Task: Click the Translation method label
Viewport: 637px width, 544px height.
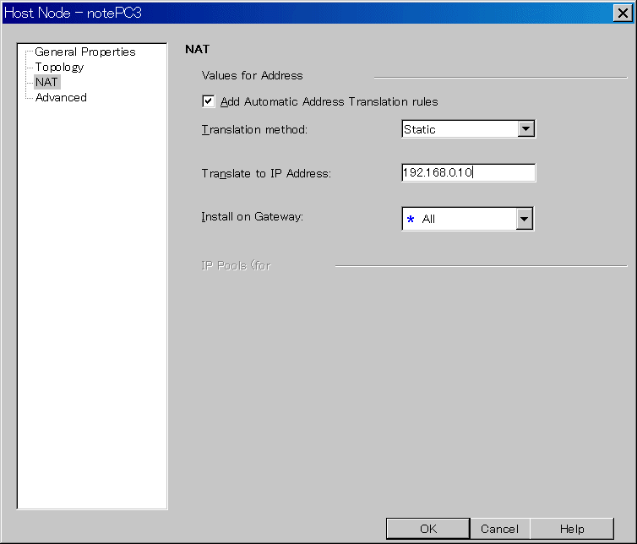Action: [x=254, y=129]
